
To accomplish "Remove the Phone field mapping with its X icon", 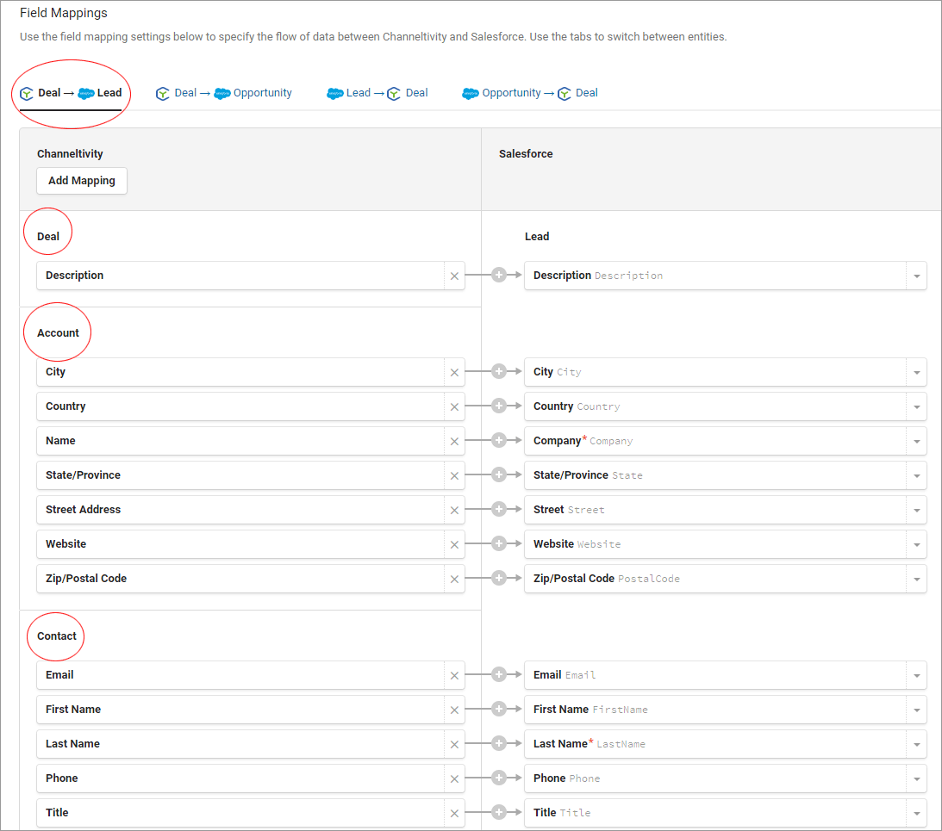I will point(454,778).
